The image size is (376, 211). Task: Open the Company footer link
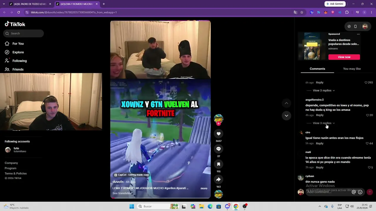click(x=11, y=163)
